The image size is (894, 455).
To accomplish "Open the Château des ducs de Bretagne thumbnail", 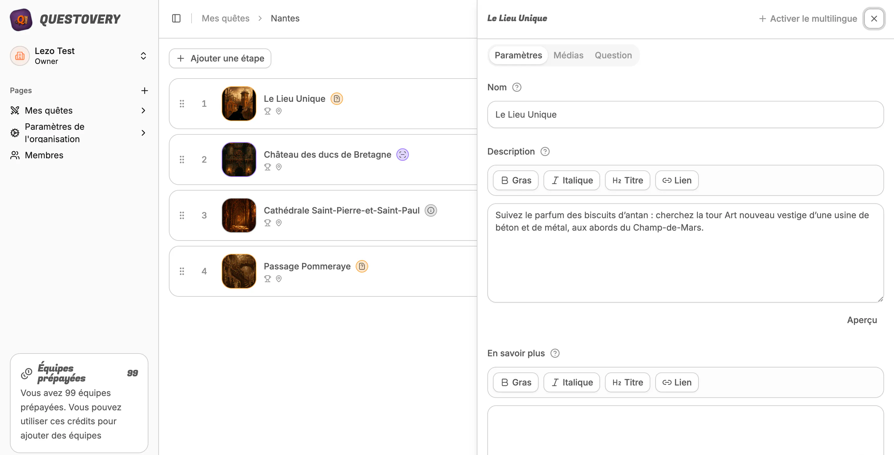I will [x=239, y=160].
